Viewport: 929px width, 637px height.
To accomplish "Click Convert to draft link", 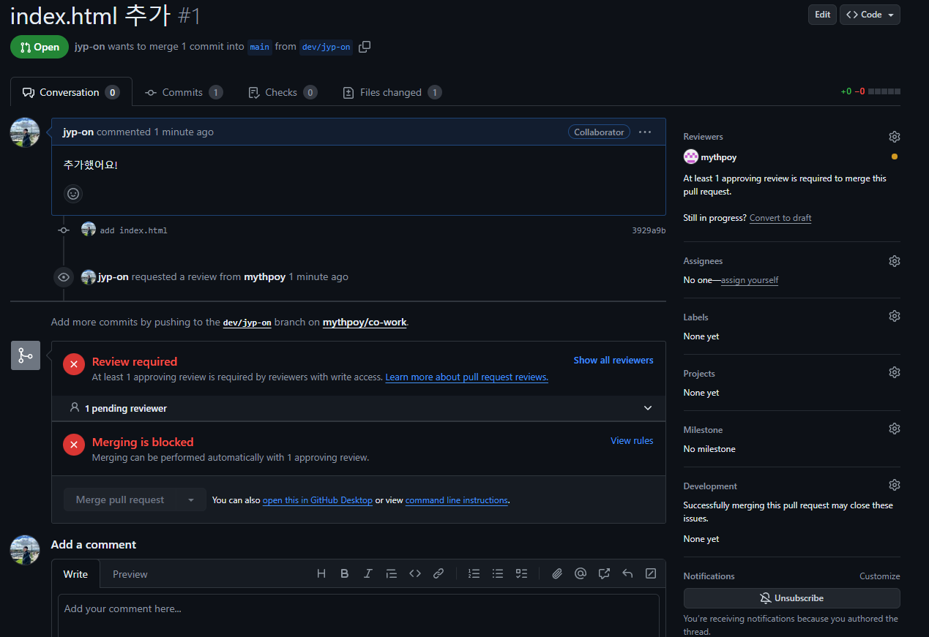I will pos(780,218).
